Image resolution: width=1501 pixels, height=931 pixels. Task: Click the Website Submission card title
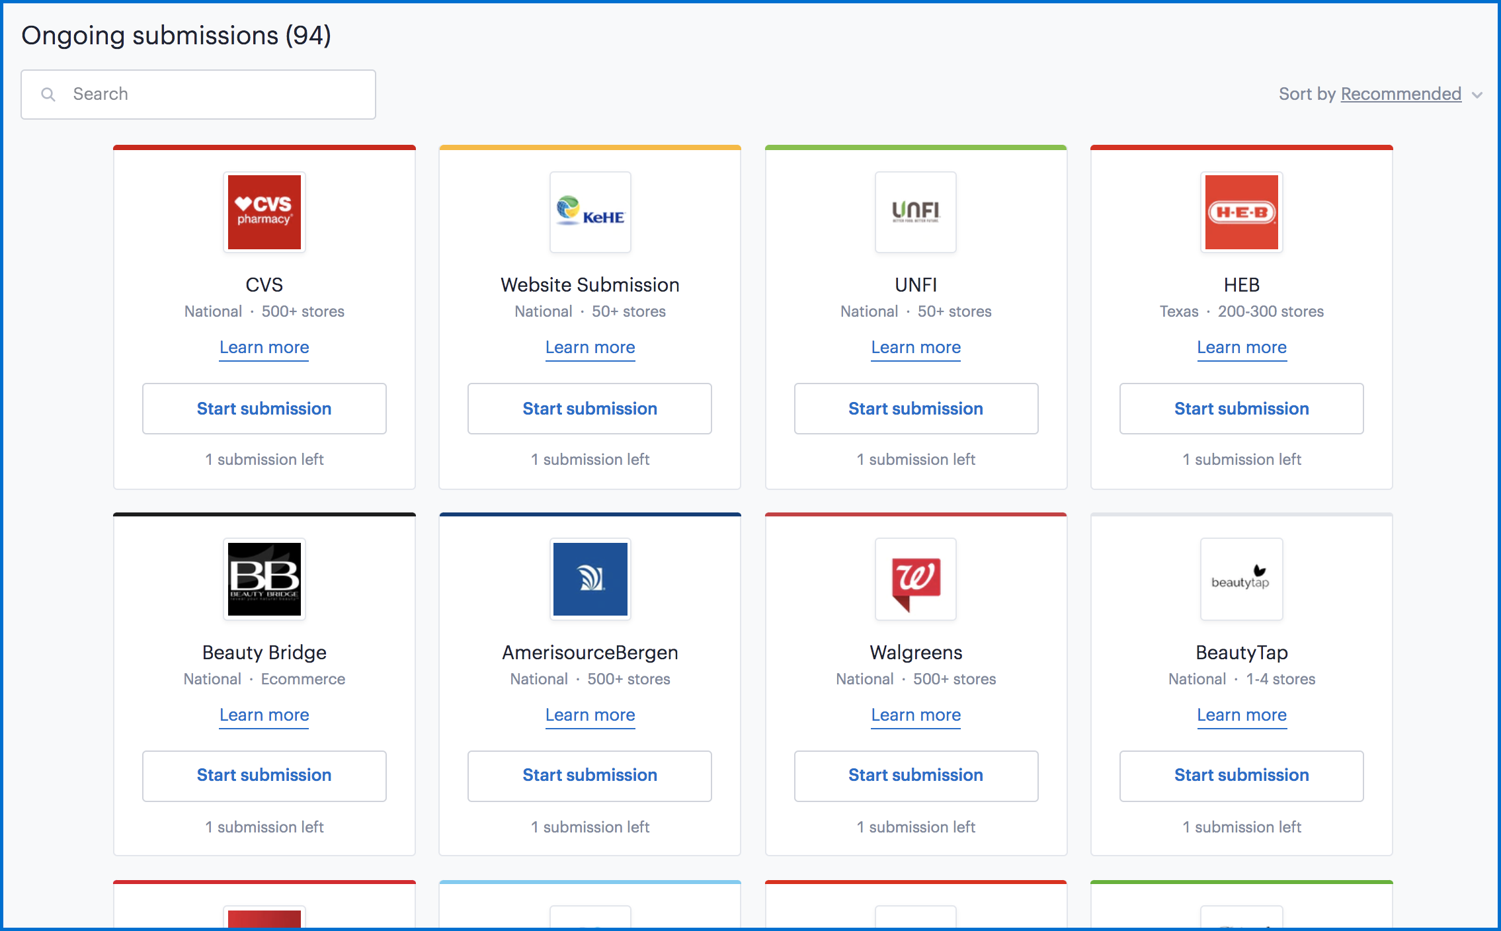[x=590, y=285]
